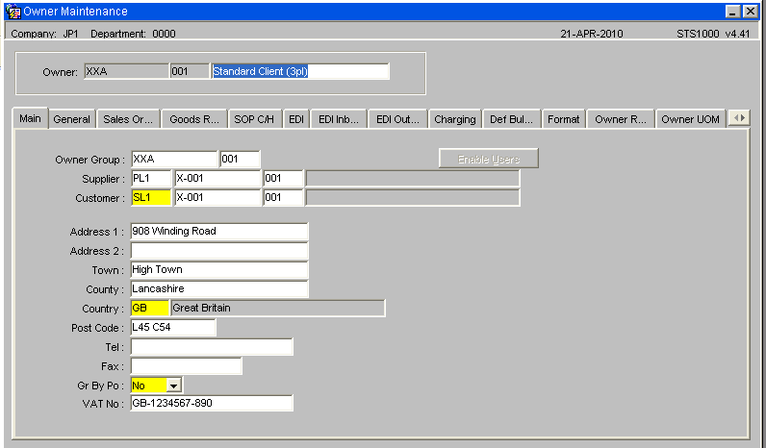Viewport: 766px width, 448px height.
Task: Click the Customer X-001 field
Action: pos(217,198)
